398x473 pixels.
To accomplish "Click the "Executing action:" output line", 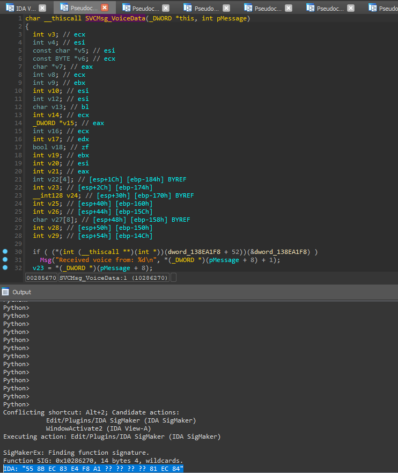I will click(x=112, y=436).
